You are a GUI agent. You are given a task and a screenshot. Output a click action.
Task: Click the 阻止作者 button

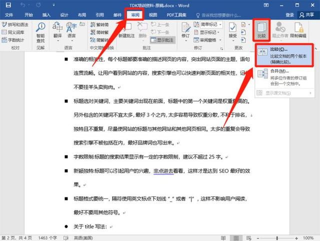point(280,30)
